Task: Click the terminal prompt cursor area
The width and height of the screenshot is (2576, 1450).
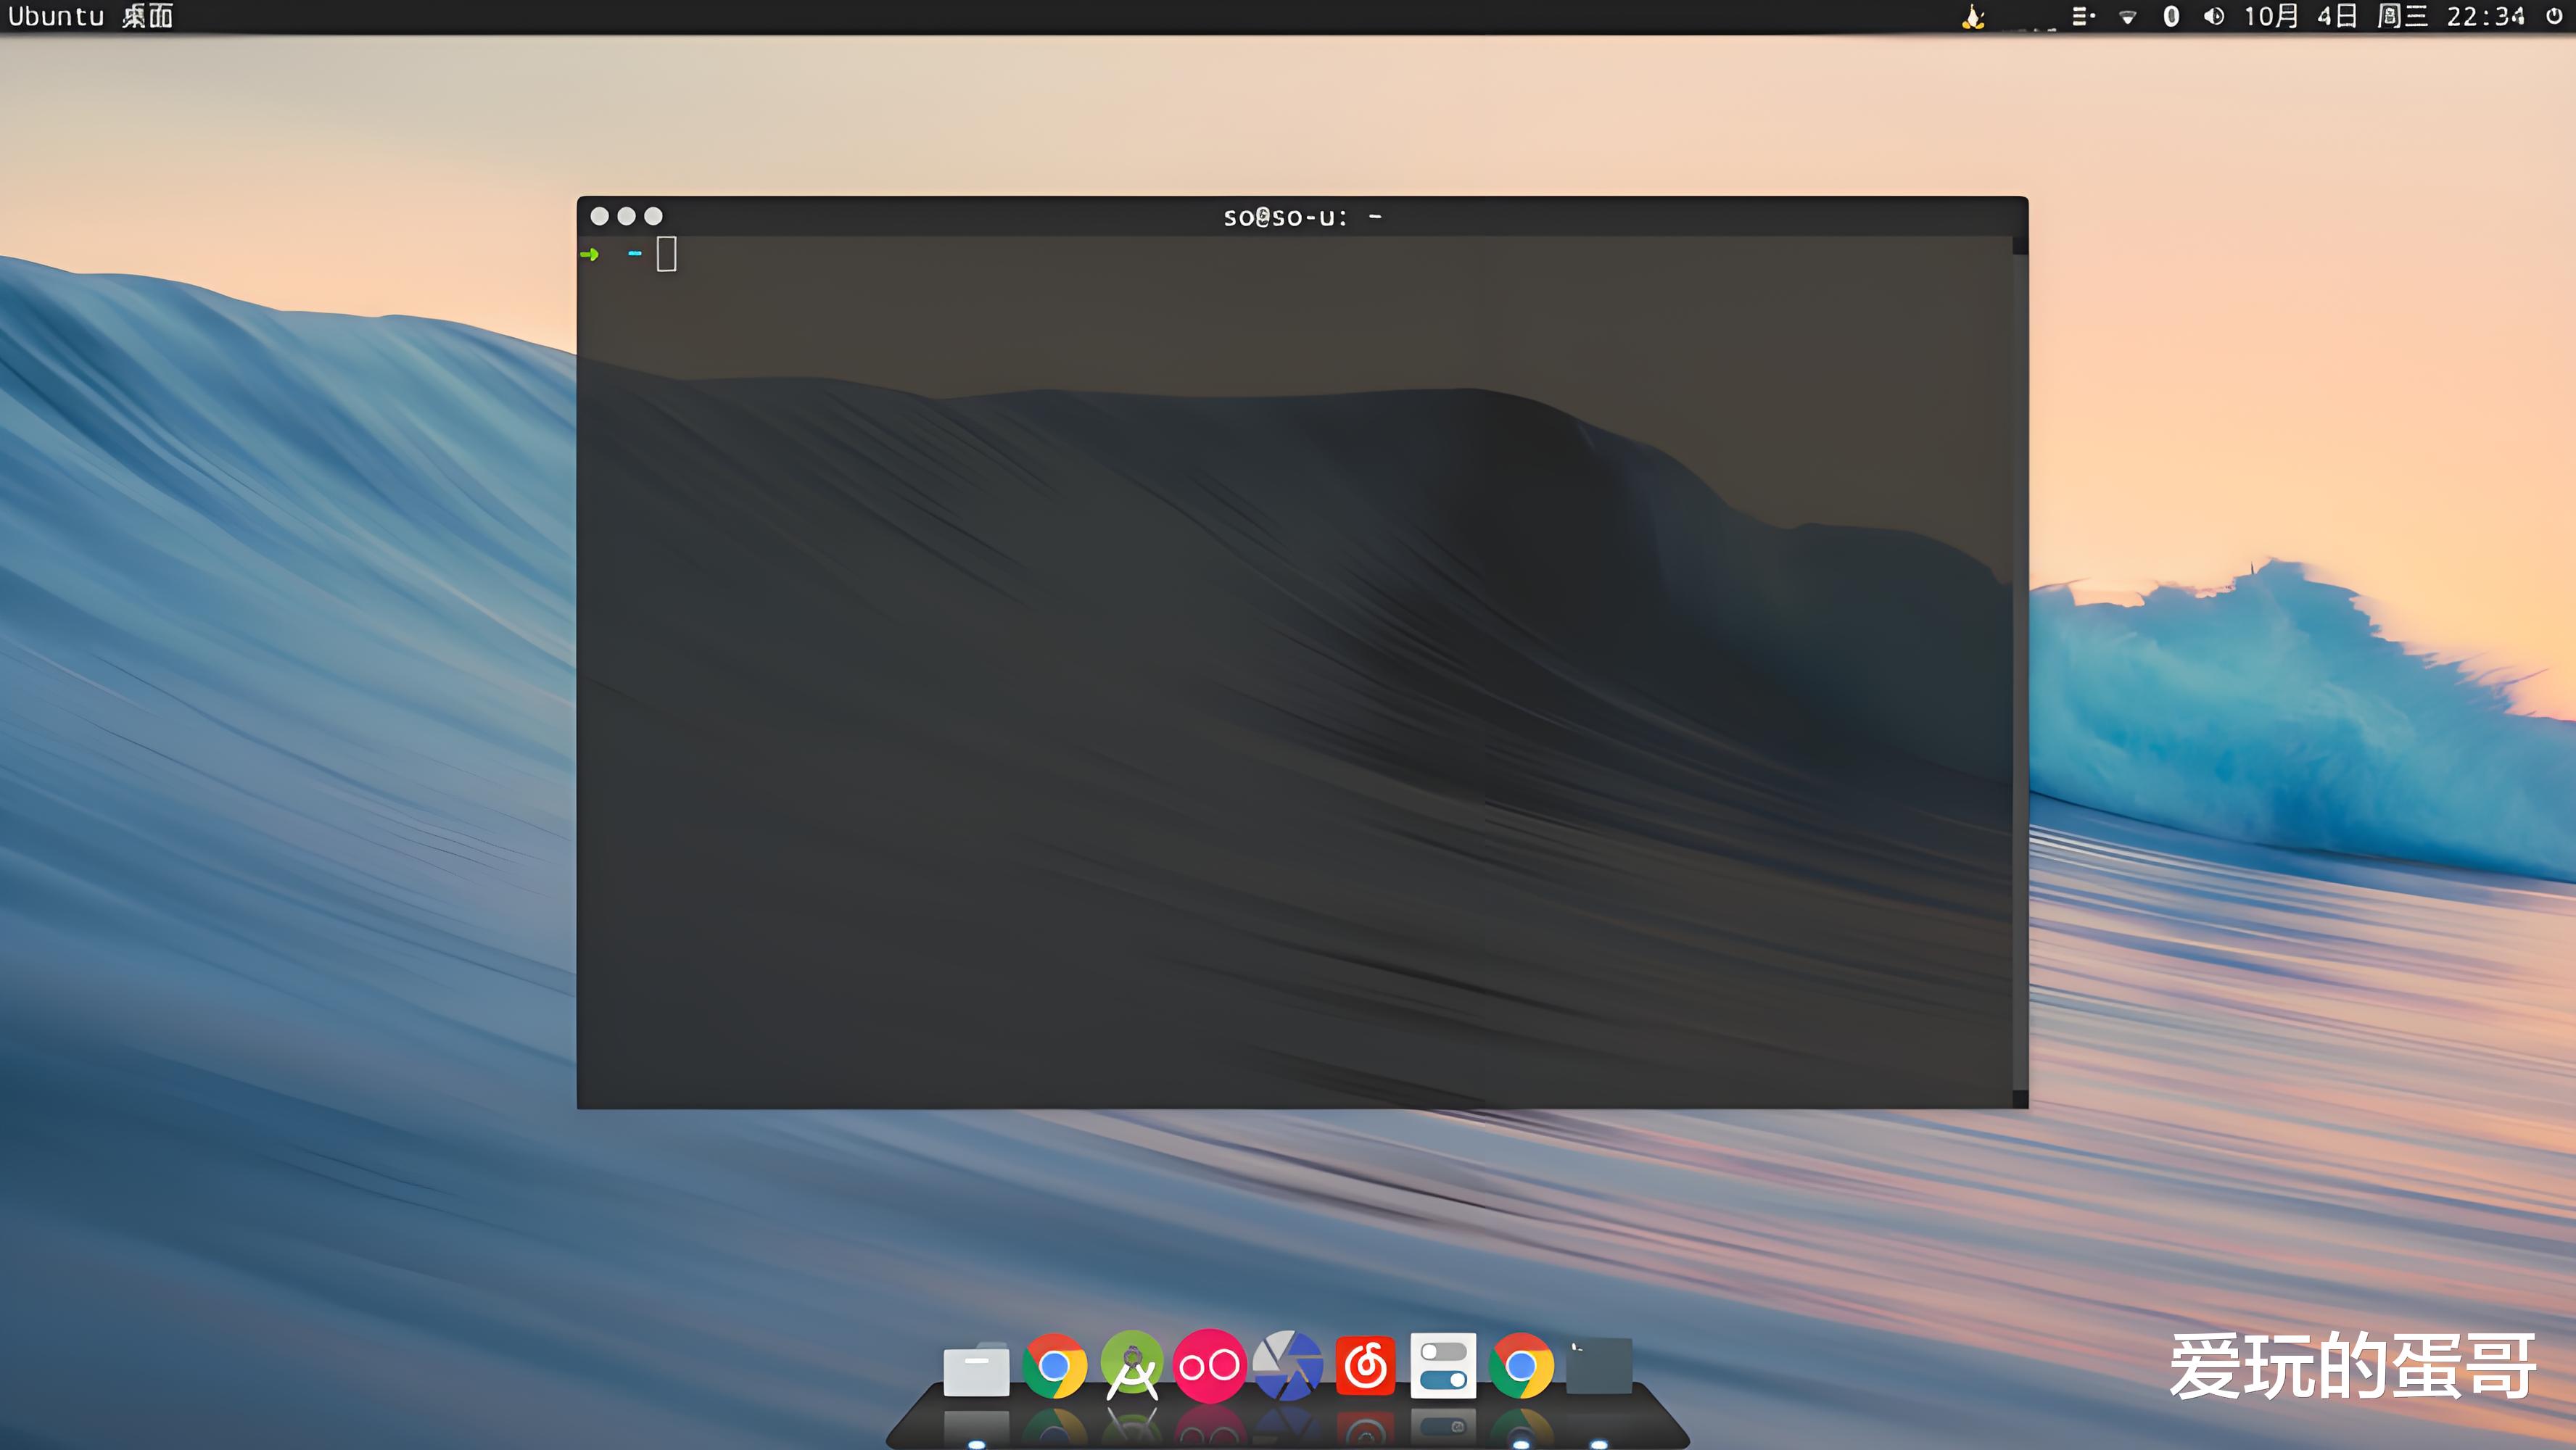Action: [x=665, y=255]
